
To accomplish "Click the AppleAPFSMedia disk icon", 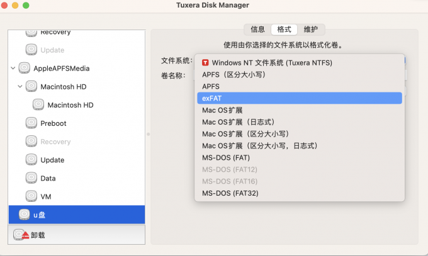I will click(25, 68).
